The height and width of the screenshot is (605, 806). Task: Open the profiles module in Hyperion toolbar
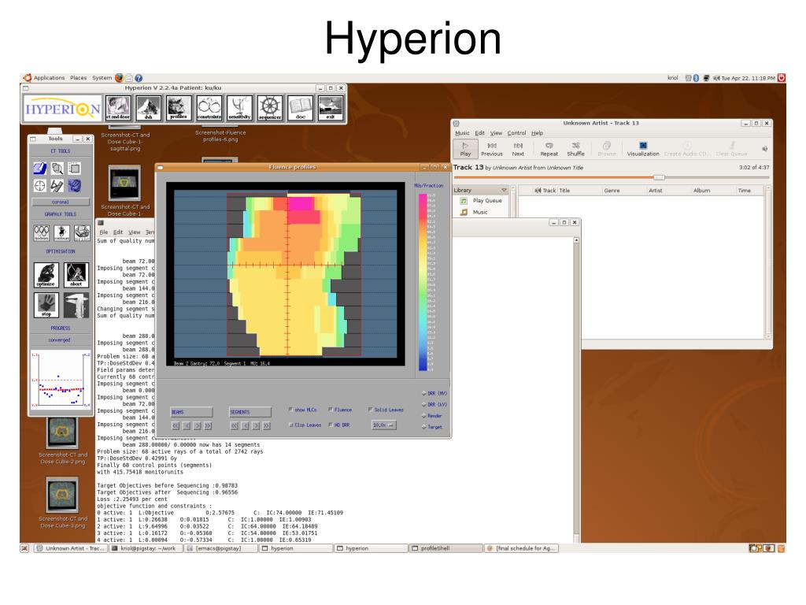[179, 107]
